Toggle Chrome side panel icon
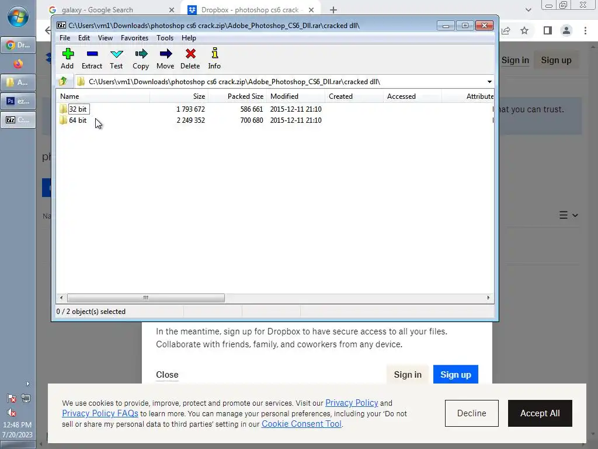 548,30
